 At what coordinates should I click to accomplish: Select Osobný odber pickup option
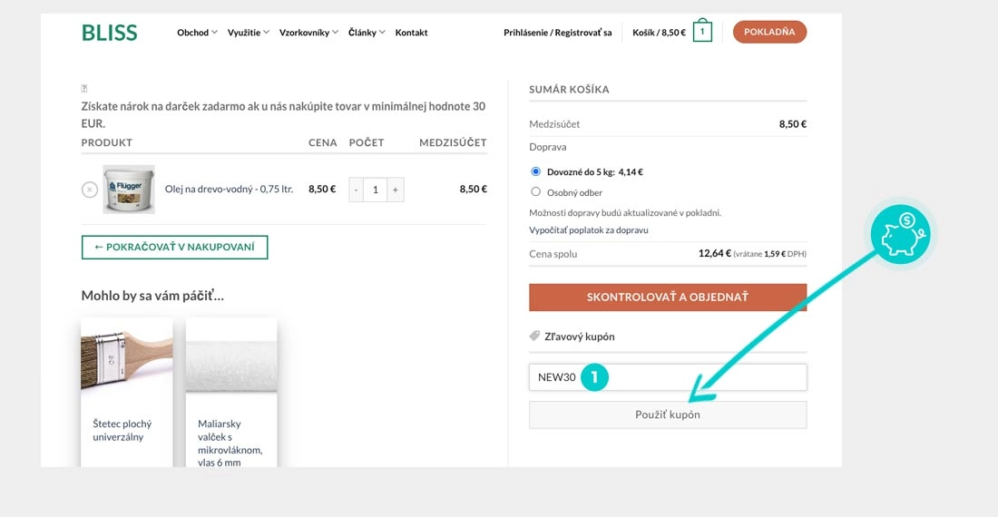[535, 192]
